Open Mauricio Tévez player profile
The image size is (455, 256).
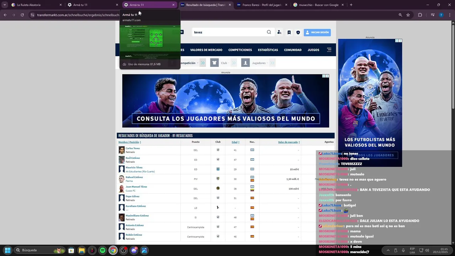(134, 167)
